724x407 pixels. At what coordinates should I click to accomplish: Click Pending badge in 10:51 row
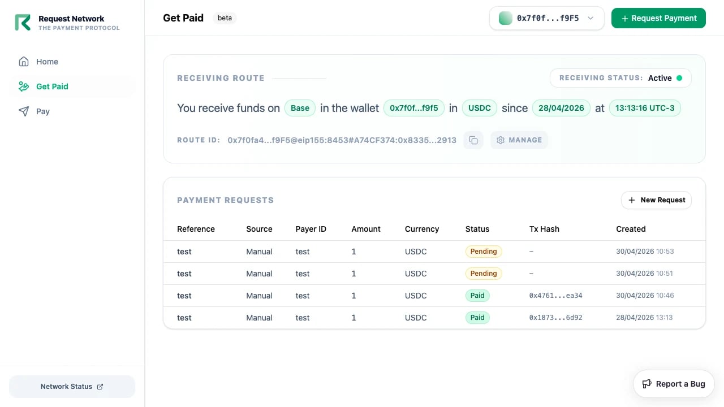[x=484, y=274]
